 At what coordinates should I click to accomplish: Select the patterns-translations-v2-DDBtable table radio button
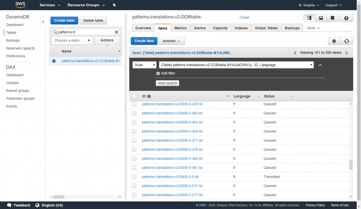click(x=54, y=60)
